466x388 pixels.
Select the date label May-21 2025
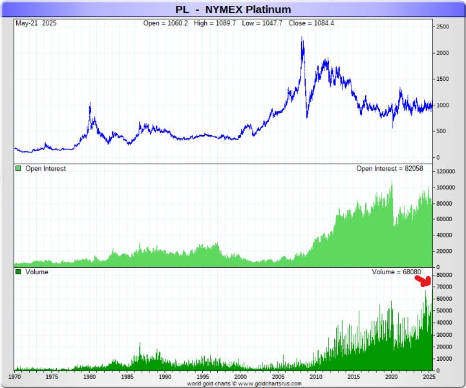(36, 23)
